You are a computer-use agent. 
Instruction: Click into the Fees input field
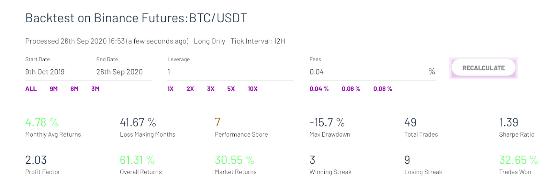pos(366,72)
